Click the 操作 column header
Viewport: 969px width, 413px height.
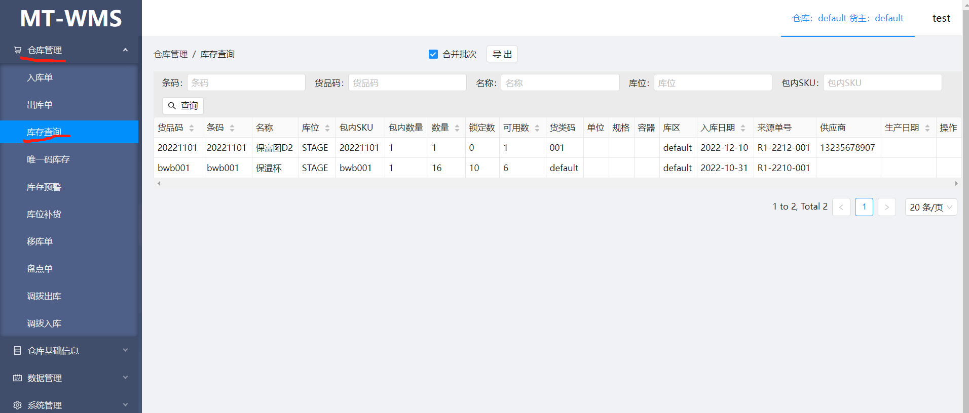pyautogui.click(x=948, y=128)
